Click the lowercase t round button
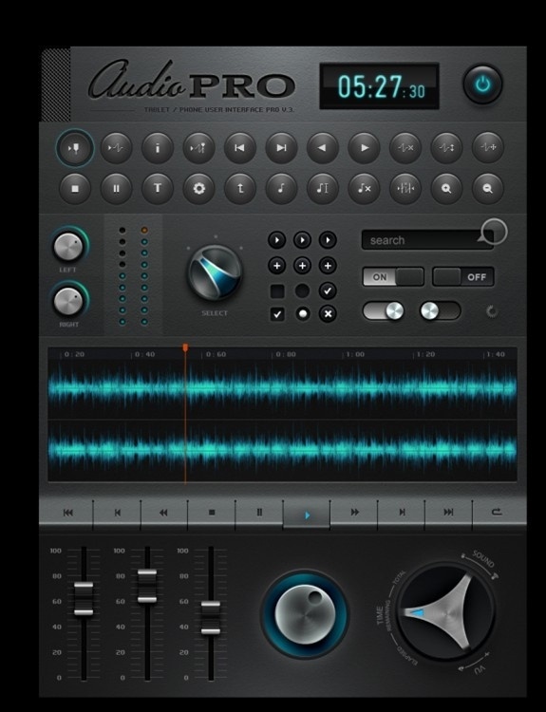This screenshot has height=712, width=546. pyautogui.click(x=240, y=188)
